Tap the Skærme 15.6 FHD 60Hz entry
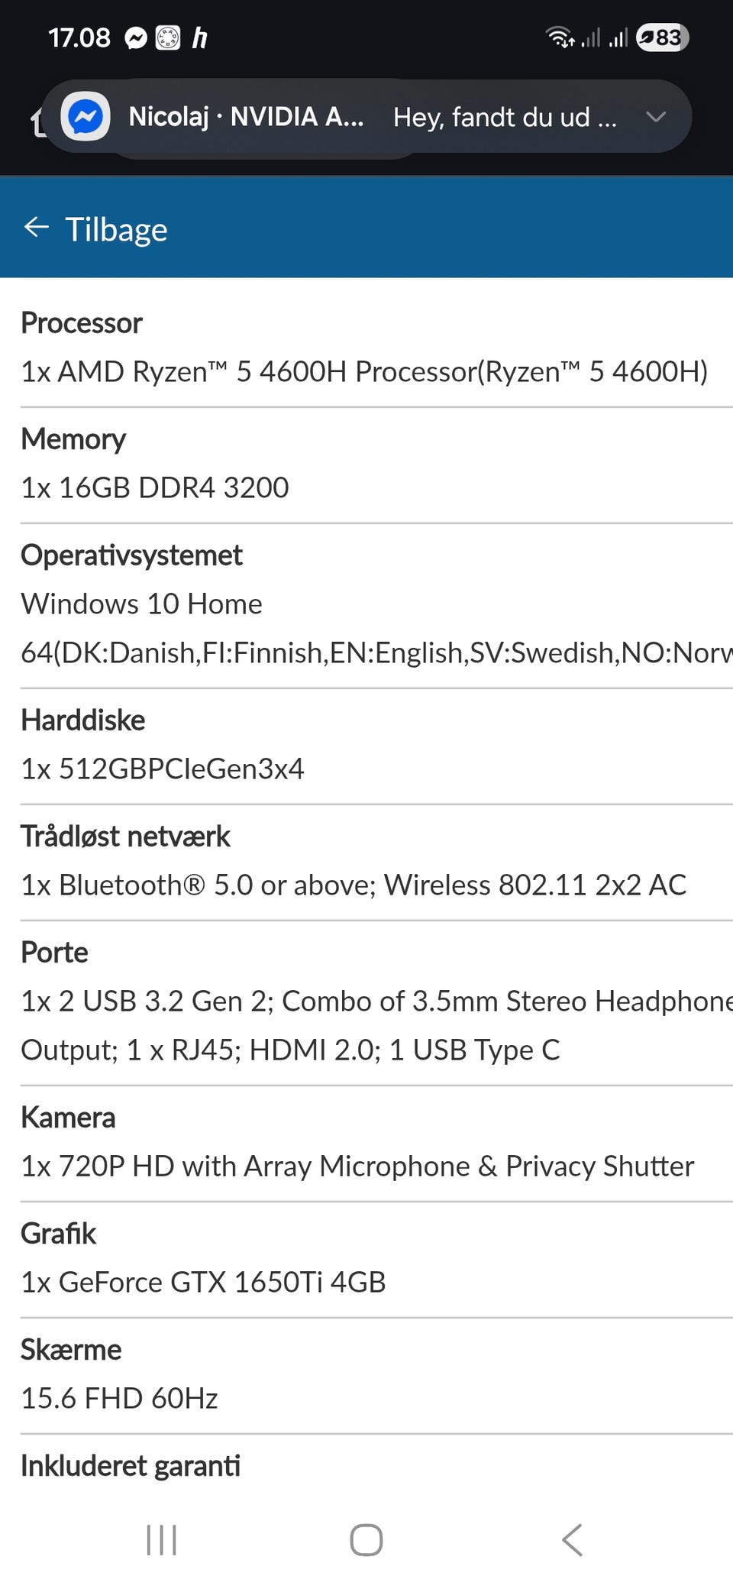Screen dimensions: 733x1589 point(119,1398)
